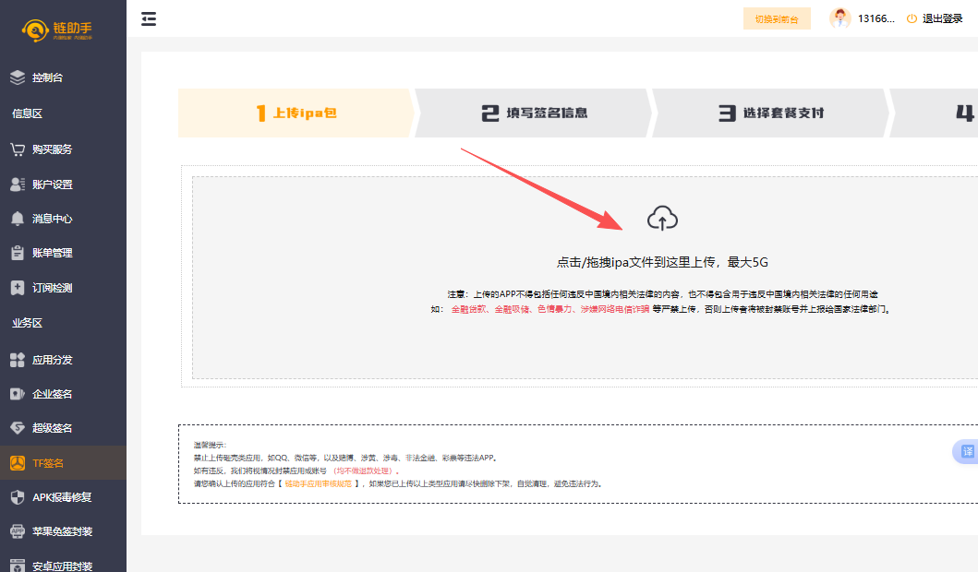
Task: Collapse the sidebar with the hamburger icon
Action: [149, 18]
